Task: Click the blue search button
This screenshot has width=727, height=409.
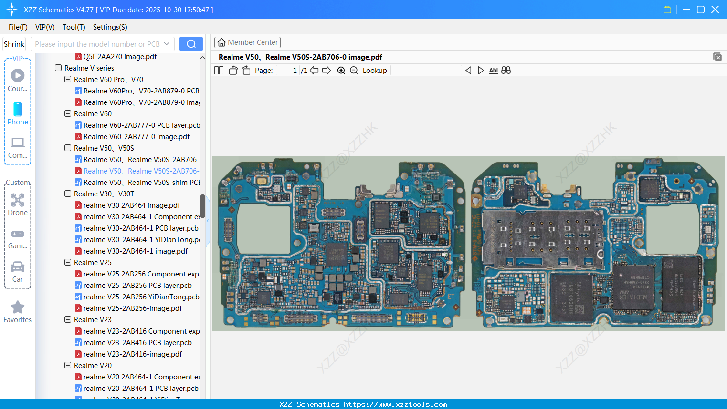Action: [x=191, y=44]
